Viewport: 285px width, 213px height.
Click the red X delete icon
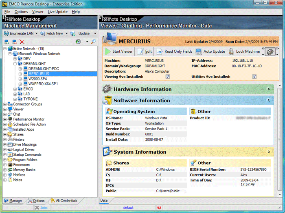click(22, 42)
